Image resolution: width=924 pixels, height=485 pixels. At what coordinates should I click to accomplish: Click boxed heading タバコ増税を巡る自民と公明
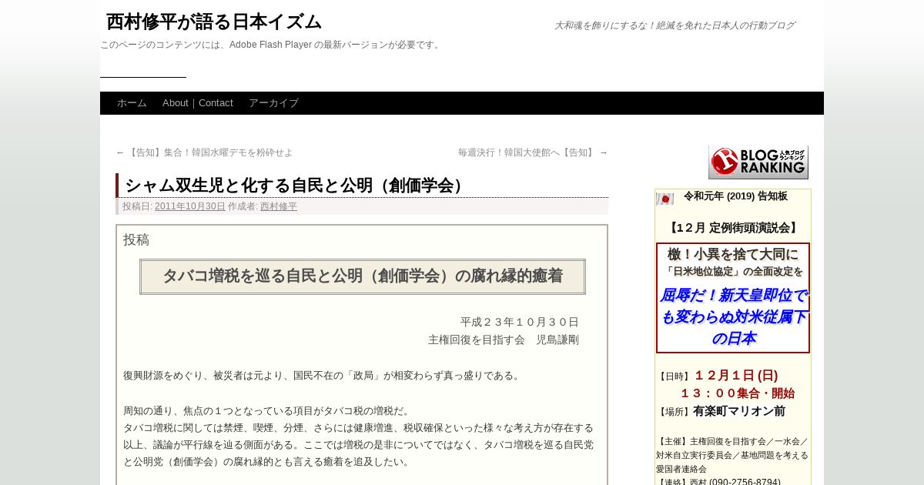pyautogui.click(x=363, y=276)
